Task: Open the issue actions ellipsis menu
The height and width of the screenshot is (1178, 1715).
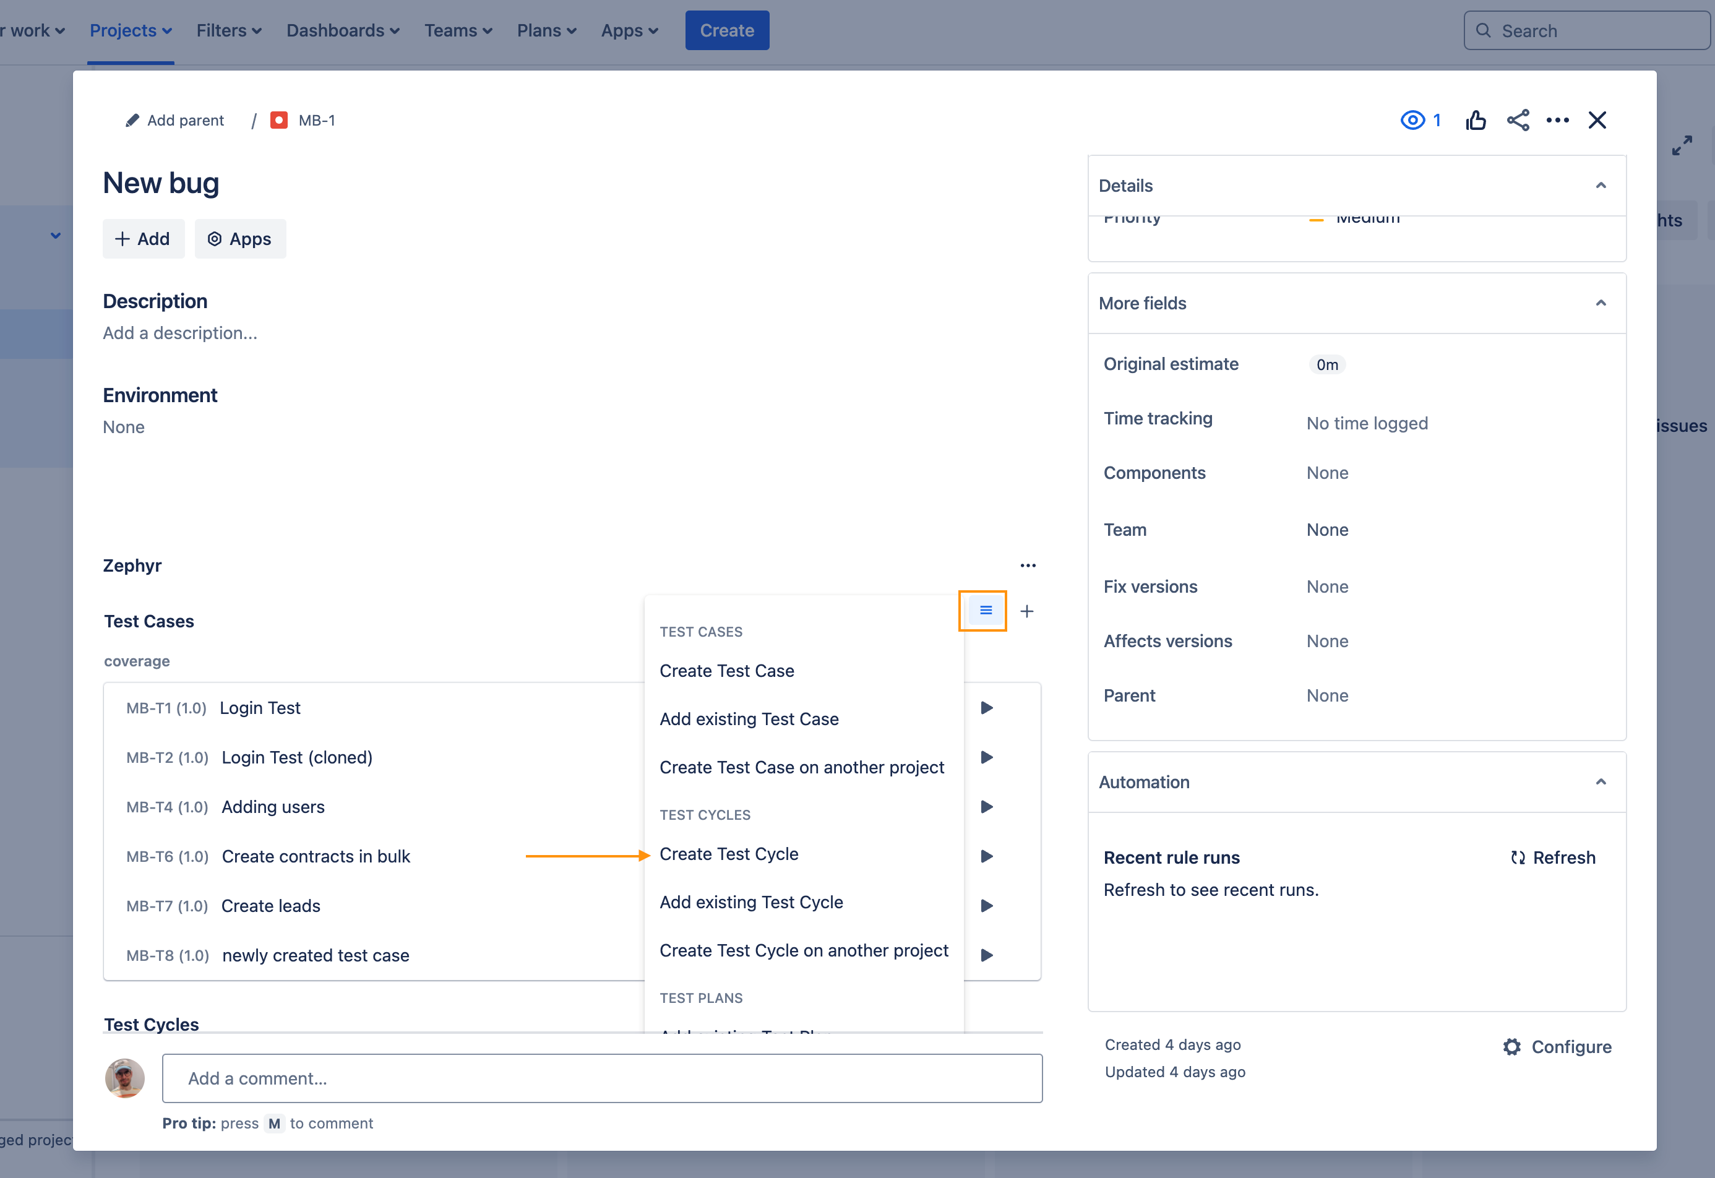Action: tap(1557, 120)
